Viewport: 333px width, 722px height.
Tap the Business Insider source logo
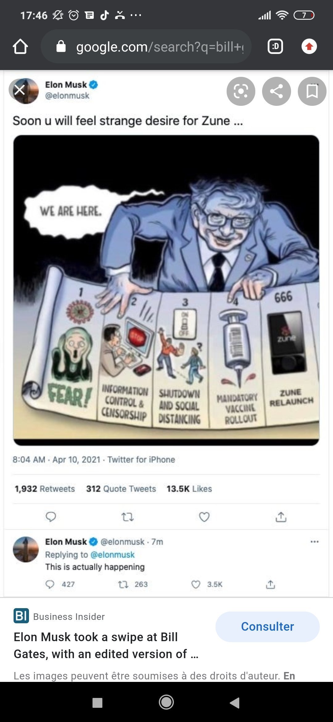coord(21,616)
